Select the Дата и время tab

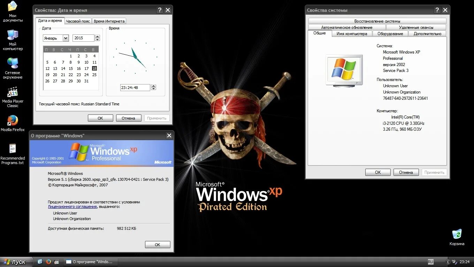[50, 21]
